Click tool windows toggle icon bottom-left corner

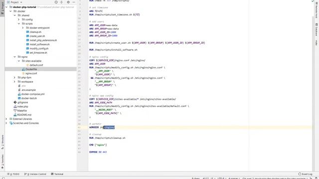click(x=3, y=178)
